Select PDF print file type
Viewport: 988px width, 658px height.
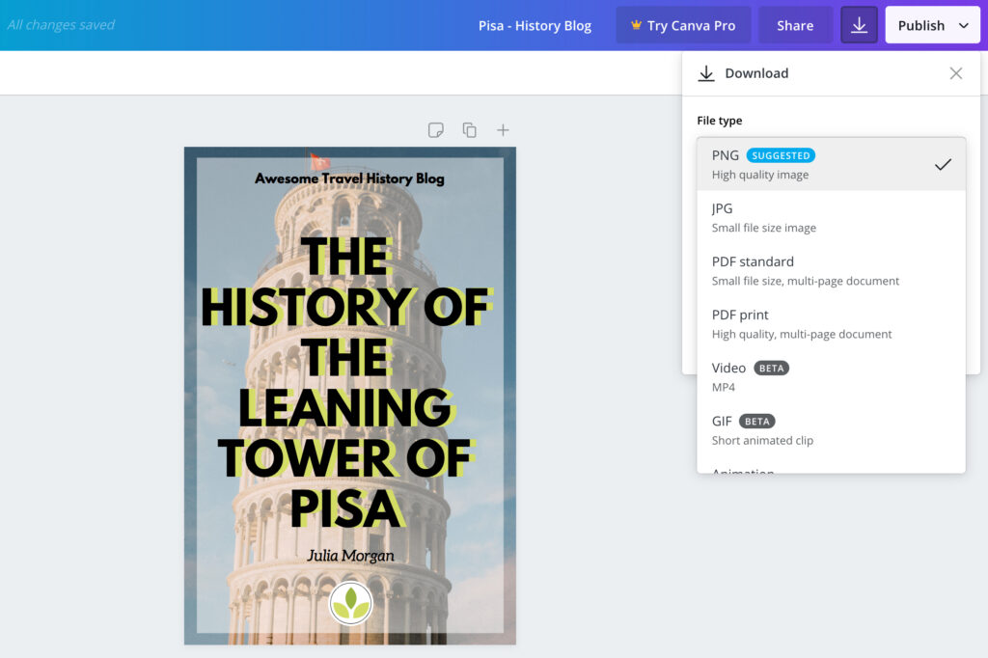tap(831, 323)
